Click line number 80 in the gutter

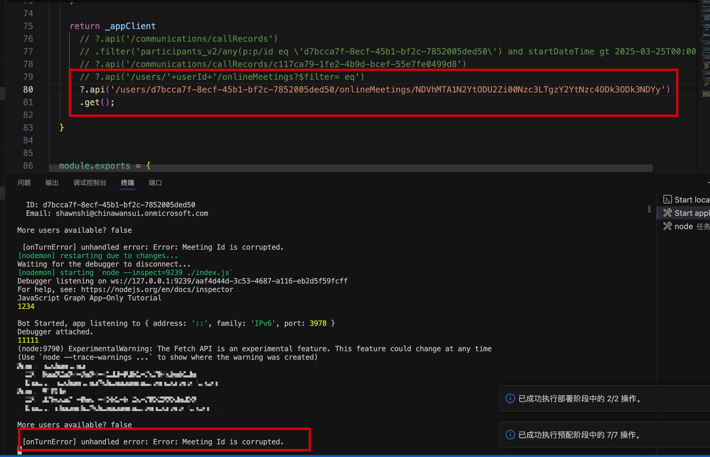28,89
